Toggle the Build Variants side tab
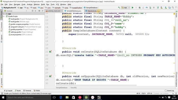This screenshot has width=178, height=100. pos(1,69)
